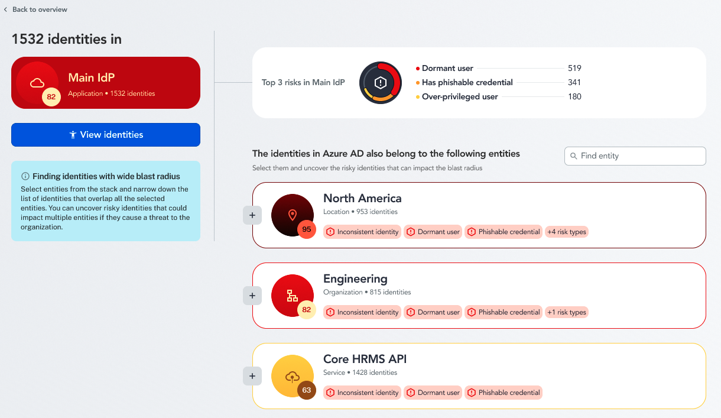721x418 pixels.
Task: Click over-privileged count 180
Action: [x=574, y=97]
